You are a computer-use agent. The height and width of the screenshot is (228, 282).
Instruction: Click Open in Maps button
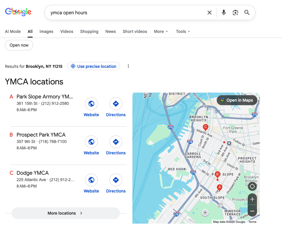click(237, 100)
